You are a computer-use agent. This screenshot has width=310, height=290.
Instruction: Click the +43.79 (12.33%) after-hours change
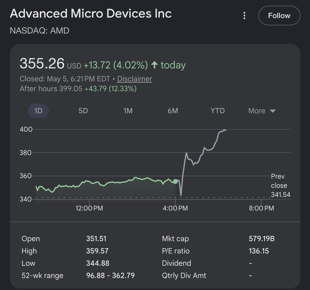click(111, 88)
